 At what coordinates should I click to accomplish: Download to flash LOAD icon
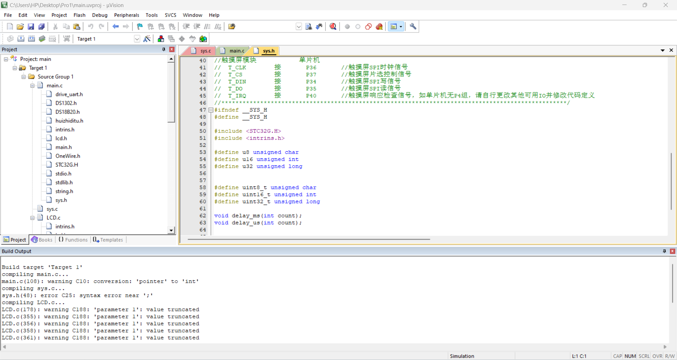pyautogui.click(x=67, y=39)
